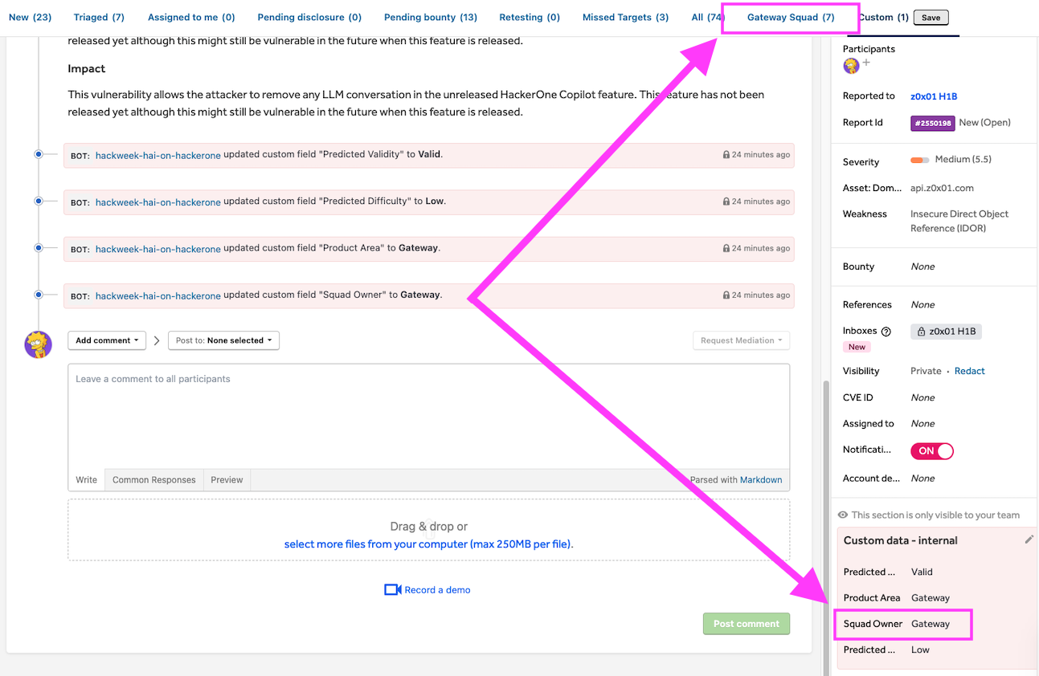Click the Assigned to None value
This screenshot has height=676, width=1039.
pos(922,424)
